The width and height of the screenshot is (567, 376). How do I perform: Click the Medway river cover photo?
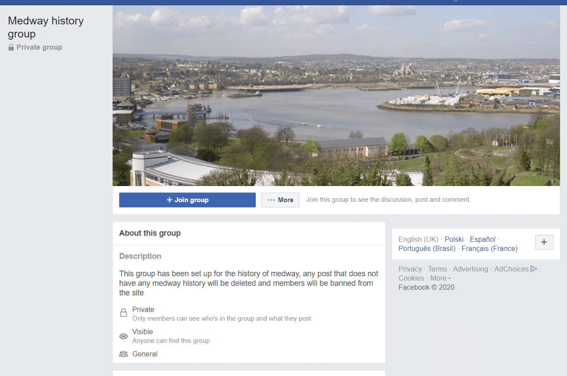[336, 96]
